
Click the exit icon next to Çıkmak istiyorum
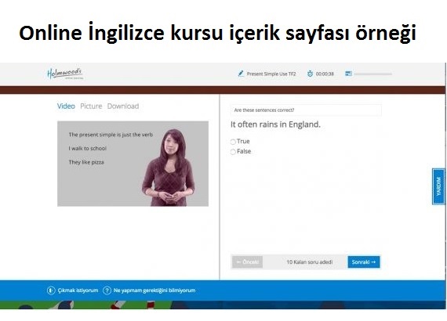(x=51, y=290)
